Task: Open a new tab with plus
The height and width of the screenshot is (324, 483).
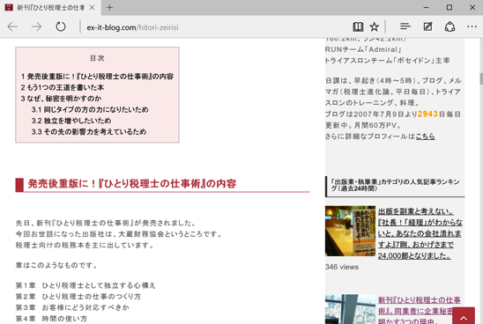Action: coord(109,7)
